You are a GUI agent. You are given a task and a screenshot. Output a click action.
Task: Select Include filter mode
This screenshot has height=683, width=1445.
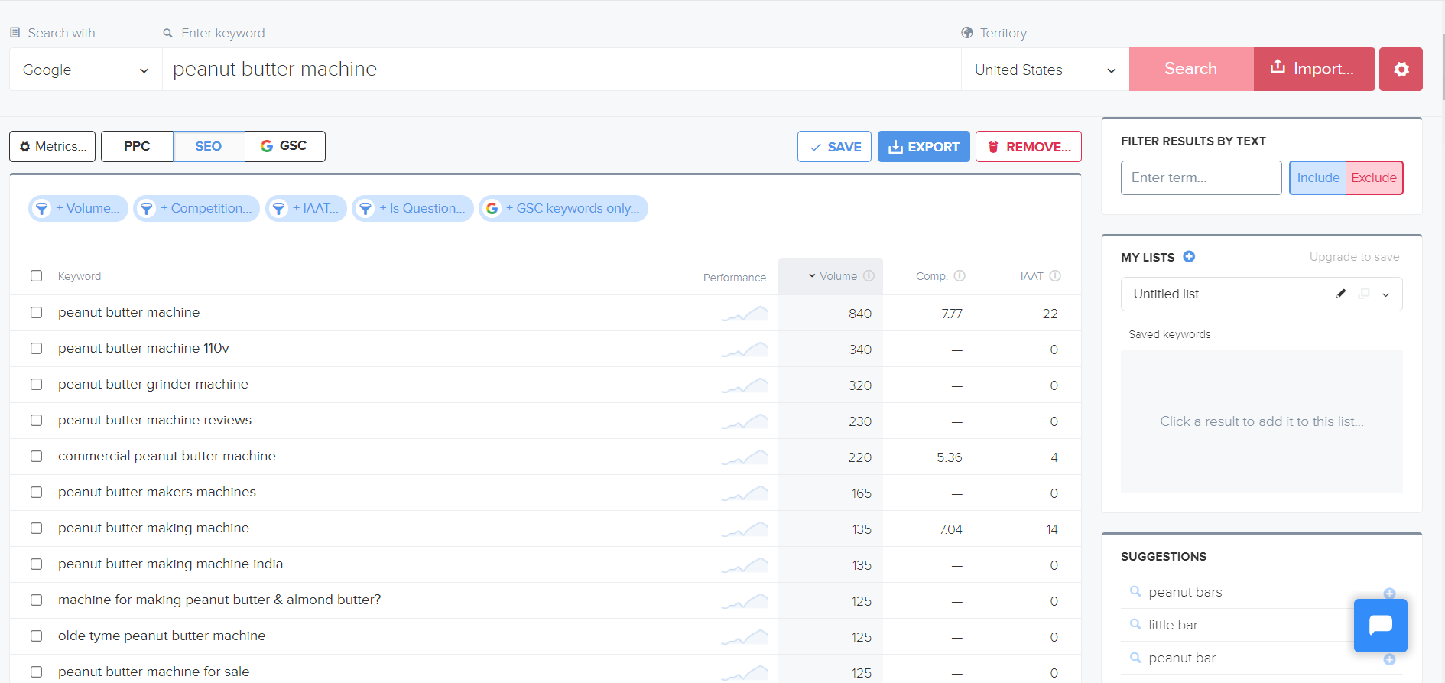tap(1318, 177)
